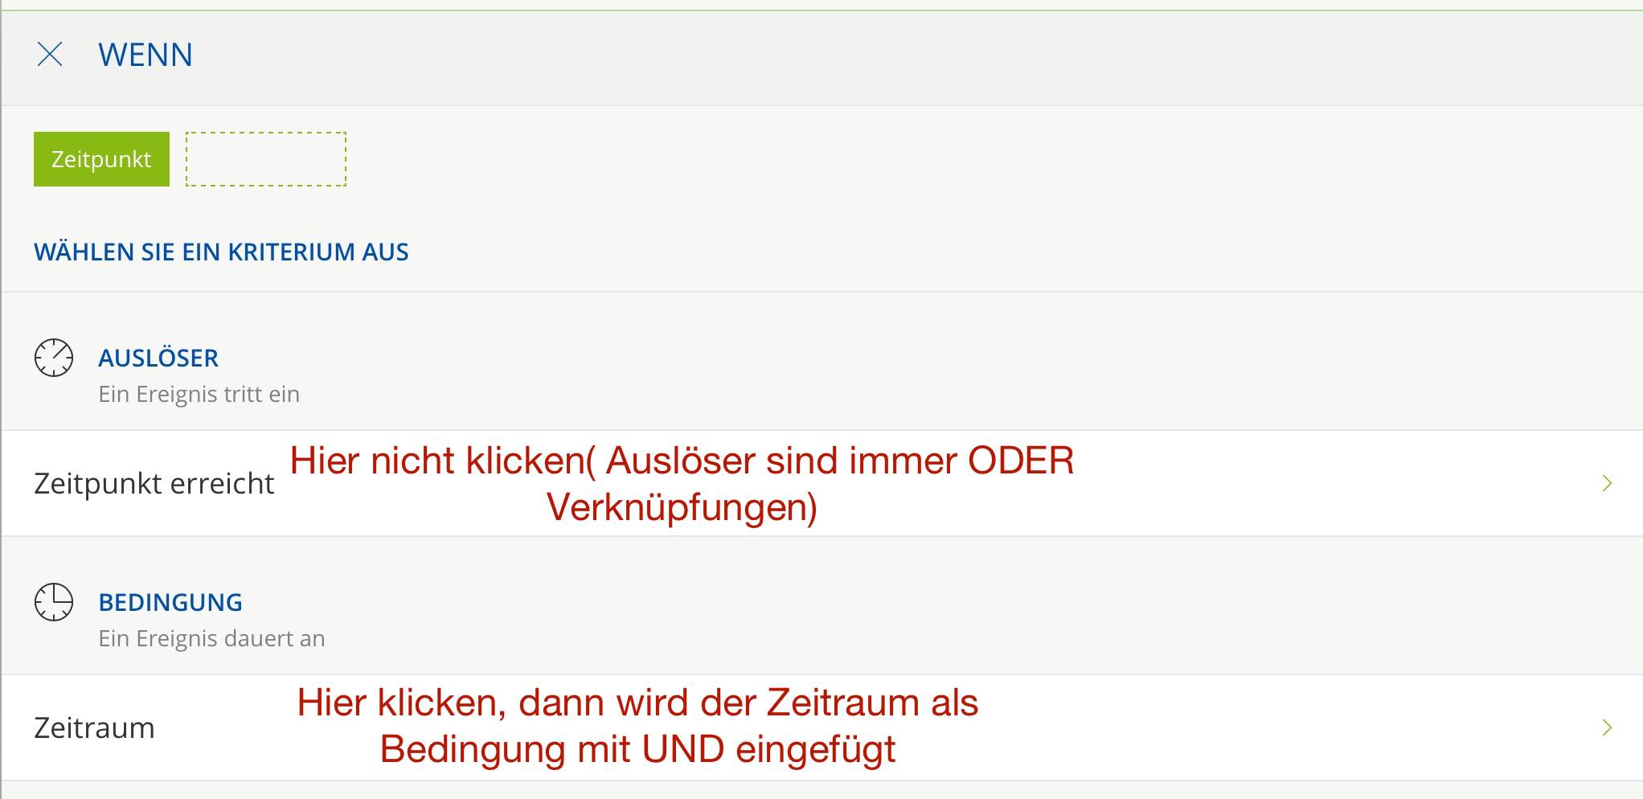This screenshot has height=799, width=1643.
Task: Click the BEDINGUNG section heading
Action: tap(170, 603)
